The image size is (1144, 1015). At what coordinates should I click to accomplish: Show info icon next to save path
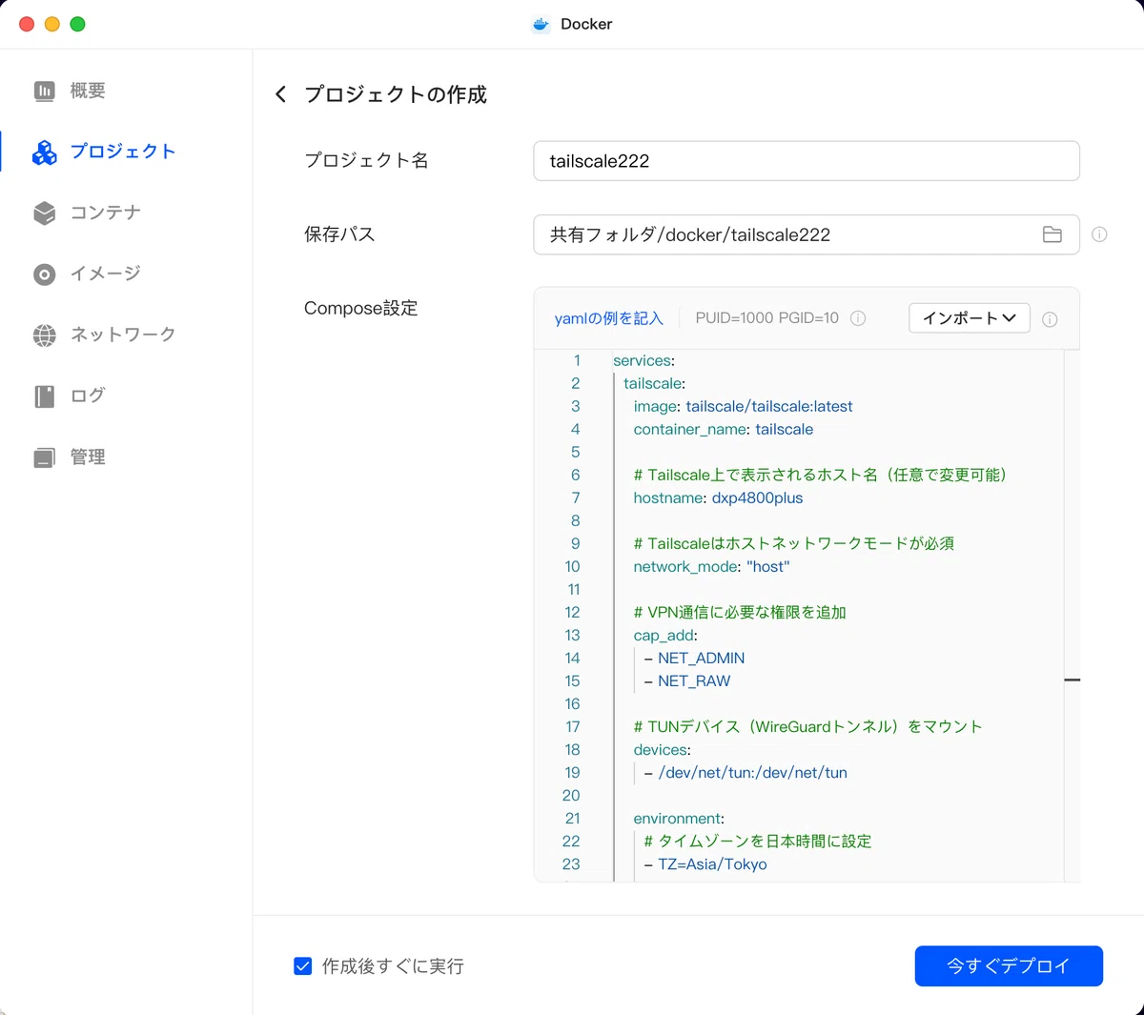pos(1099,234)
